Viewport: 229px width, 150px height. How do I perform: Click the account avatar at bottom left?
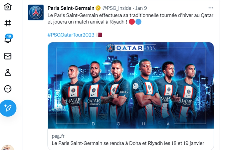(x=8, y=147)
